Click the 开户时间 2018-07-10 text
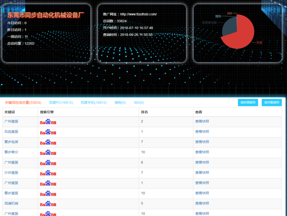The height and width of the screenshot is (216, 287). [x=128, y=28]
